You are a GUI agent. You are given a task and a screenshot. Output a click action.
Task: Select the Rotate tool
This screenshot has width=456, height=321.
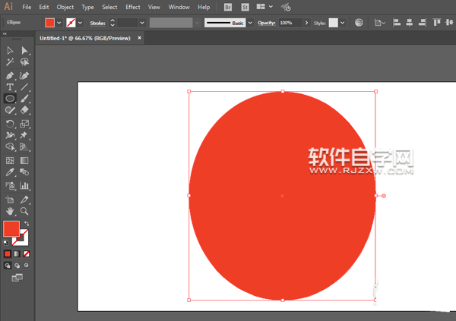pyautogui.click(x=10, y=124)
